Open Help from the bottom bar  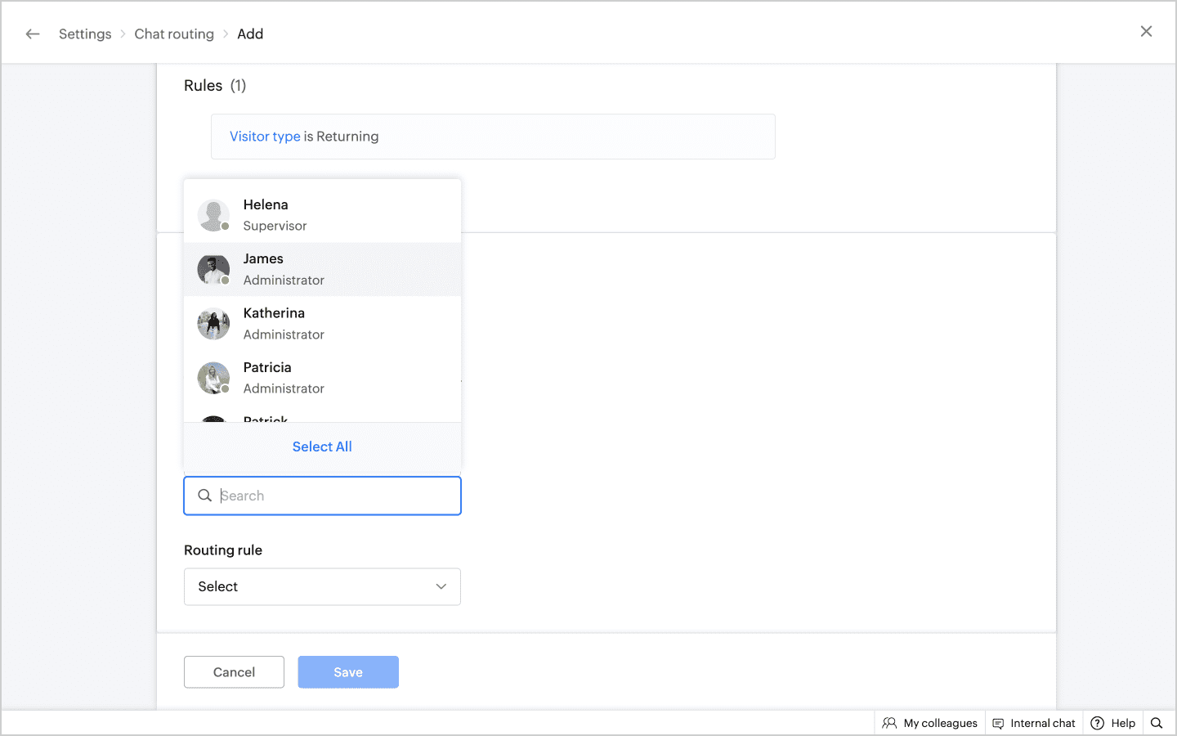click(1113, 723)
